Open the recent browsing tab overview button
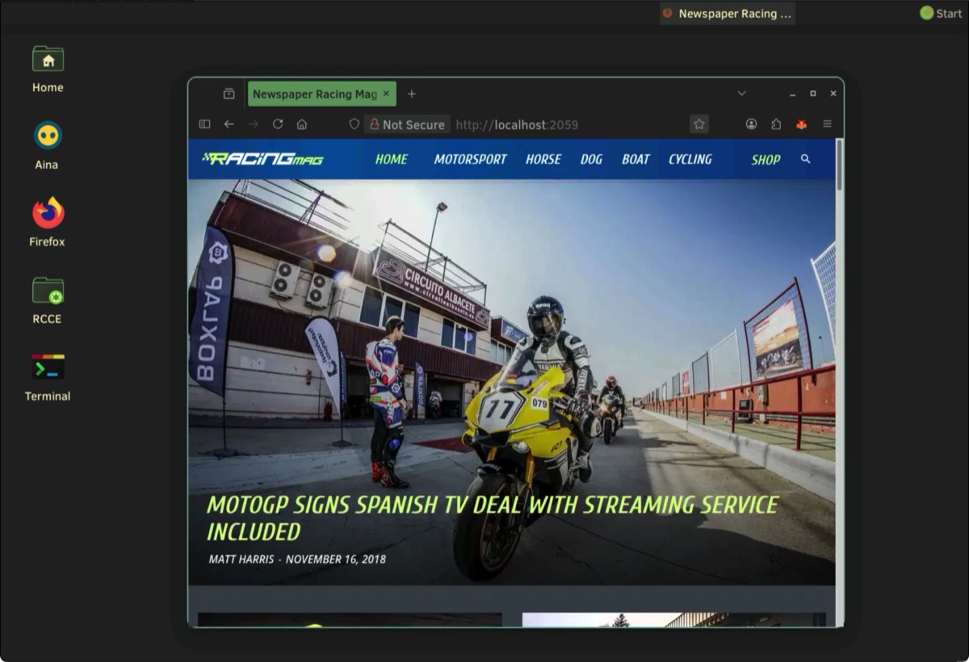This screenshot has width=969, height=662. click(x=229, y=94)
